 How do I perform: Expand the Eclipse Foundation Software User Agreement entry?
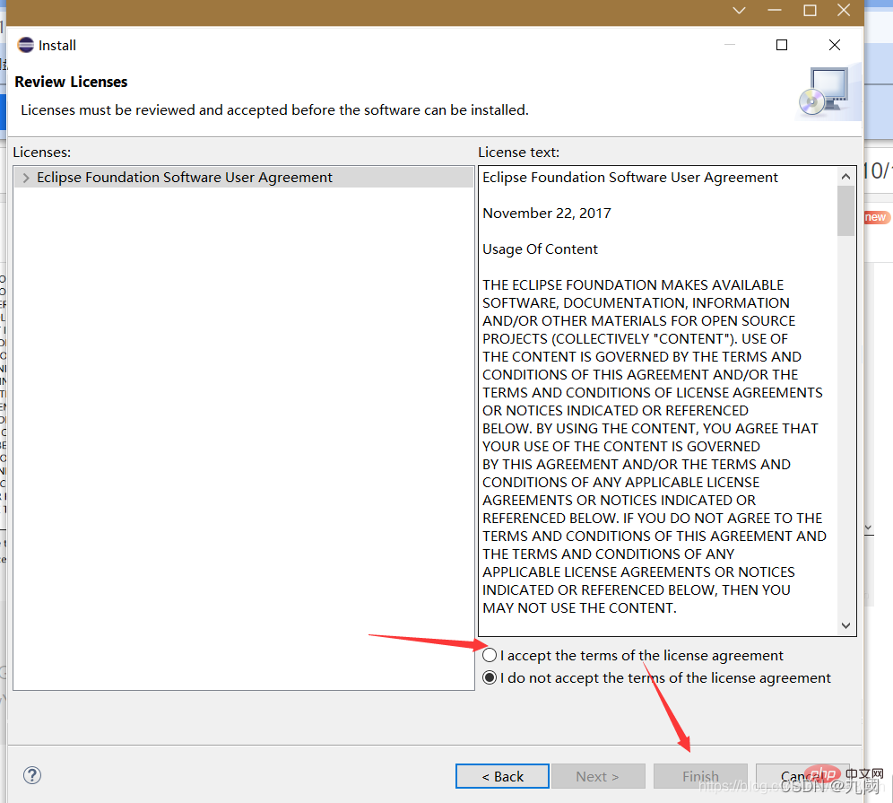(26, 178)
